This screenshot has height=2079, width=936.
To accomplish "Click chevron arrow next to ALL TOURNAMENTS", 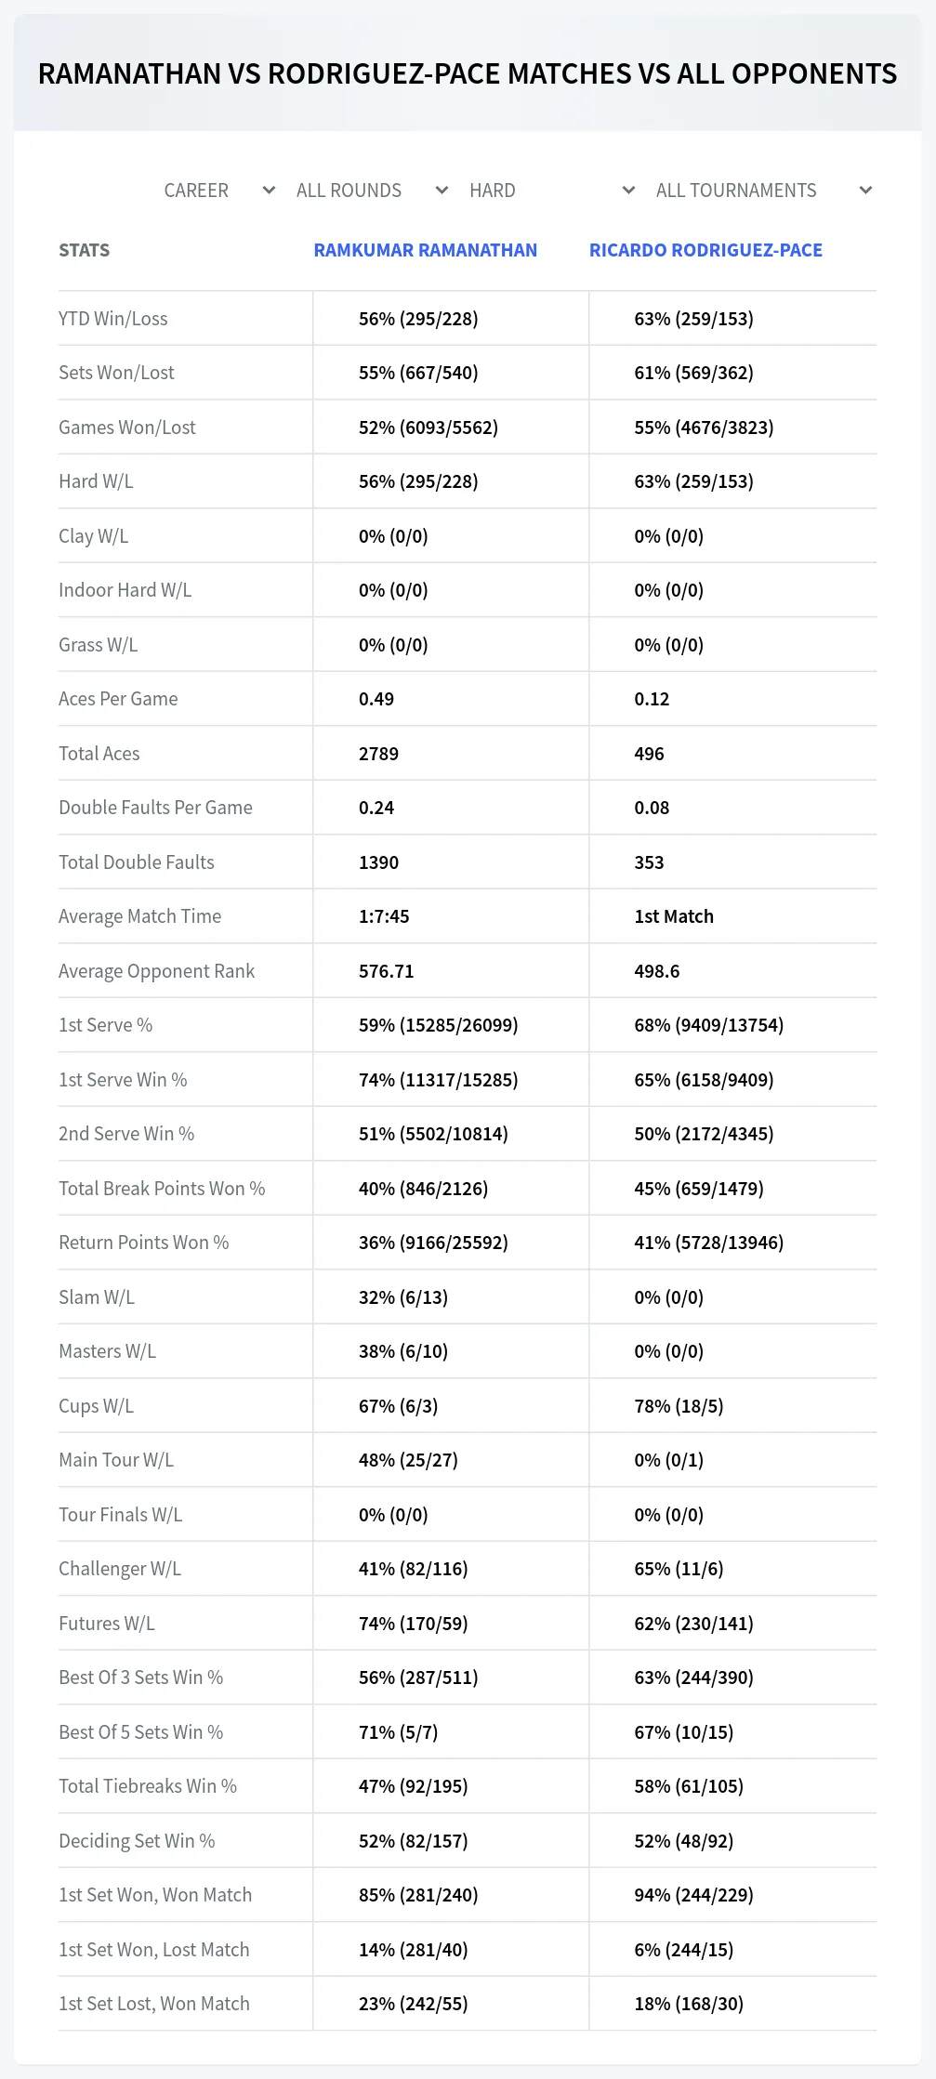I will (x=865, y=191).
